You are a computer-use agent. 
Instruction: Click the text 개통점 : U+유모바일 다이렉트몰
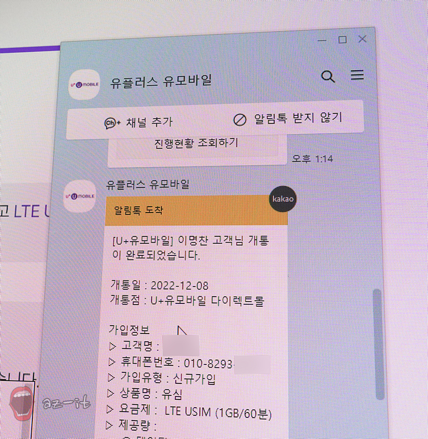[187, 301]
